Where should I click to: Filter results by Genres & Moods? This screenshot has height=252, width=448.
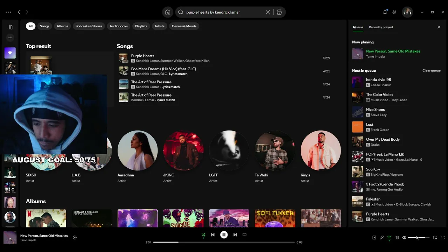[x=184, y=26]
